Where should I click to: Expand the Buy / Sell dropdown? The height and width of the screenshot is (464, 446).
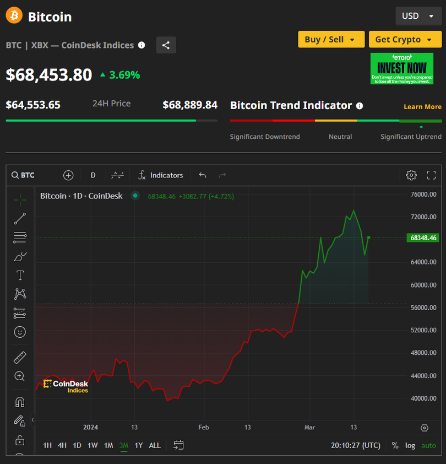pyautogui.click(x=331, y=40)
